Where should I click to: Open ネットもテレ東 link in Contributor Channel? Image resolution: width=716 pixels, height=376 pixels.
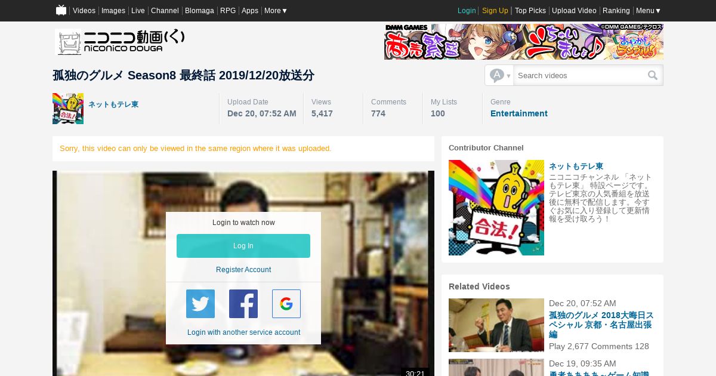[x=576, y=166]
